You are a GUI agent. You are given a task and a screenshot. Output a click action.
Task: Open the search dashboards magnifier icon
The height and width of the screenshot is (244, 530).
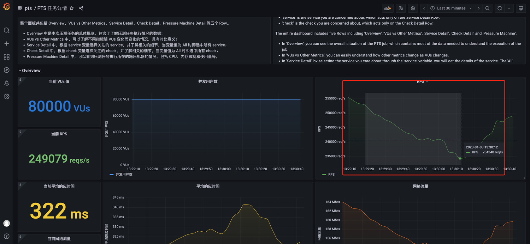[6, 30]
